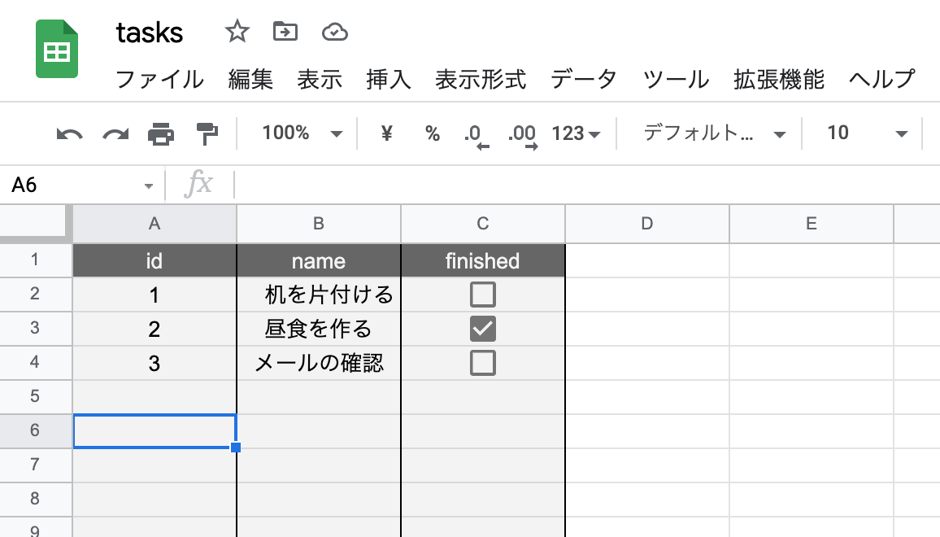Open the Google Sheets home icon
Screen dimensions: 940x537
tap(57, 50)
